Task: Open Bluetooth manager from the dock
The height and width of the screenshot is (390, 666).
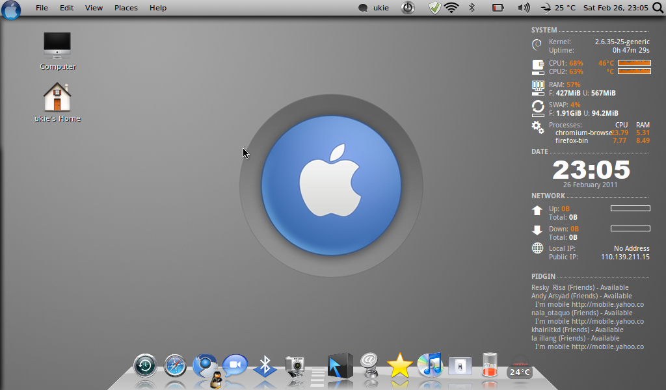Action: point(265,365)
